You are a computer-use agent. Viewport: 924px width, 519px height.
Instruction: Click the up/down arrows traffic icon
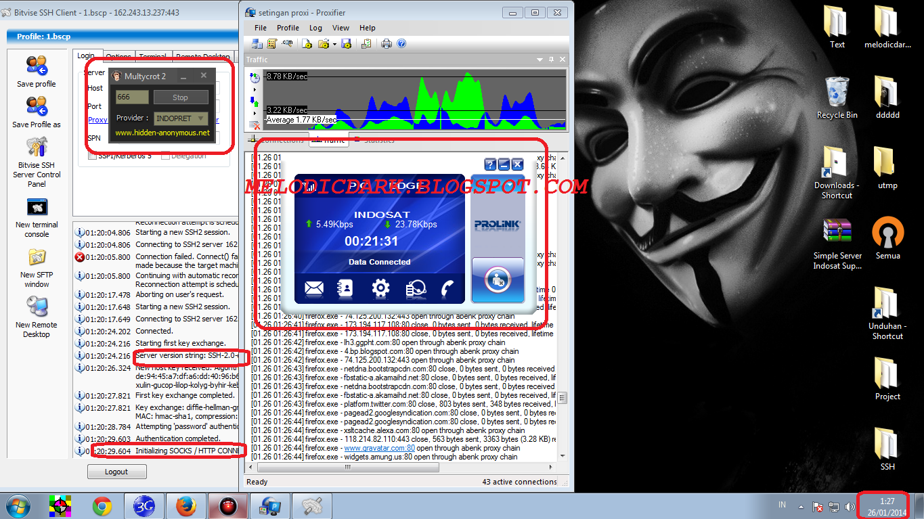[255, 101]
